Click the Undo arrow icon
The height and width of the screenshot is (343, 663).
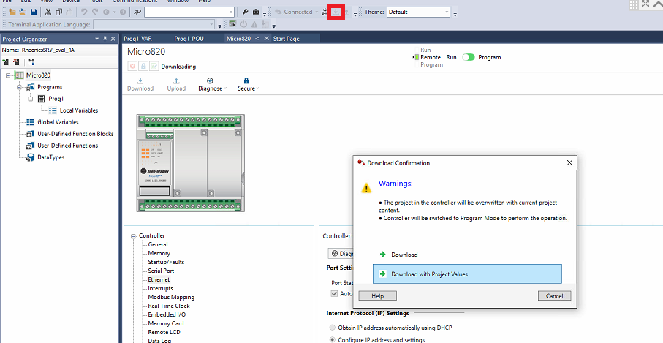pos(84,12)
